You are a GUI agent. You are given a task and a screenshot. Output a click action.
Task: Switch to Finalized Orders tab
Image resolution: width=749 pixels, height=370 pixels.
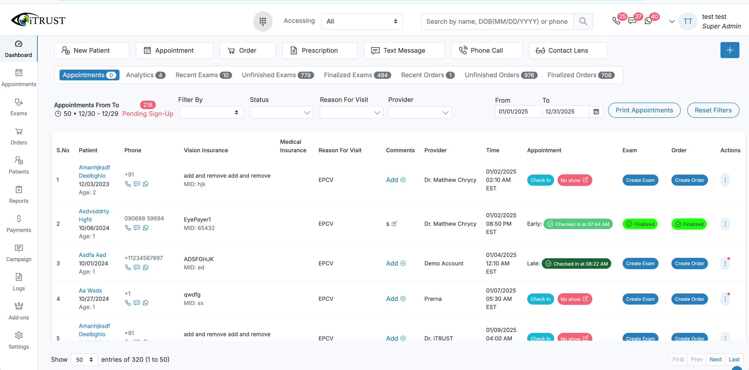click(580, 75)
